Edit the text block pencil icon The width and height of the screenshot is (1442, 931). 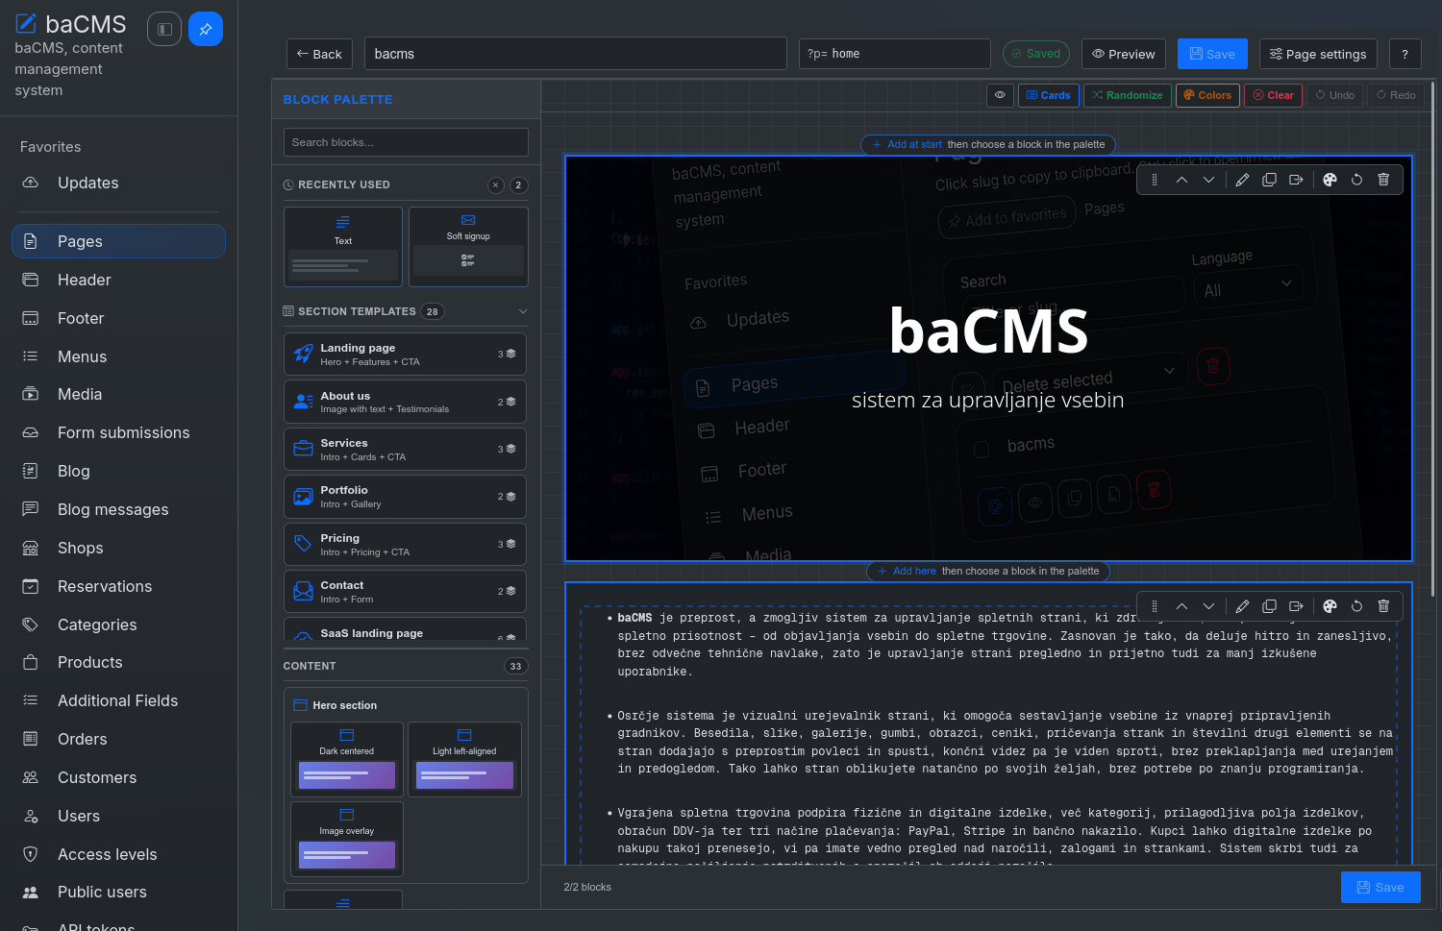click(x=1242, y=606)
